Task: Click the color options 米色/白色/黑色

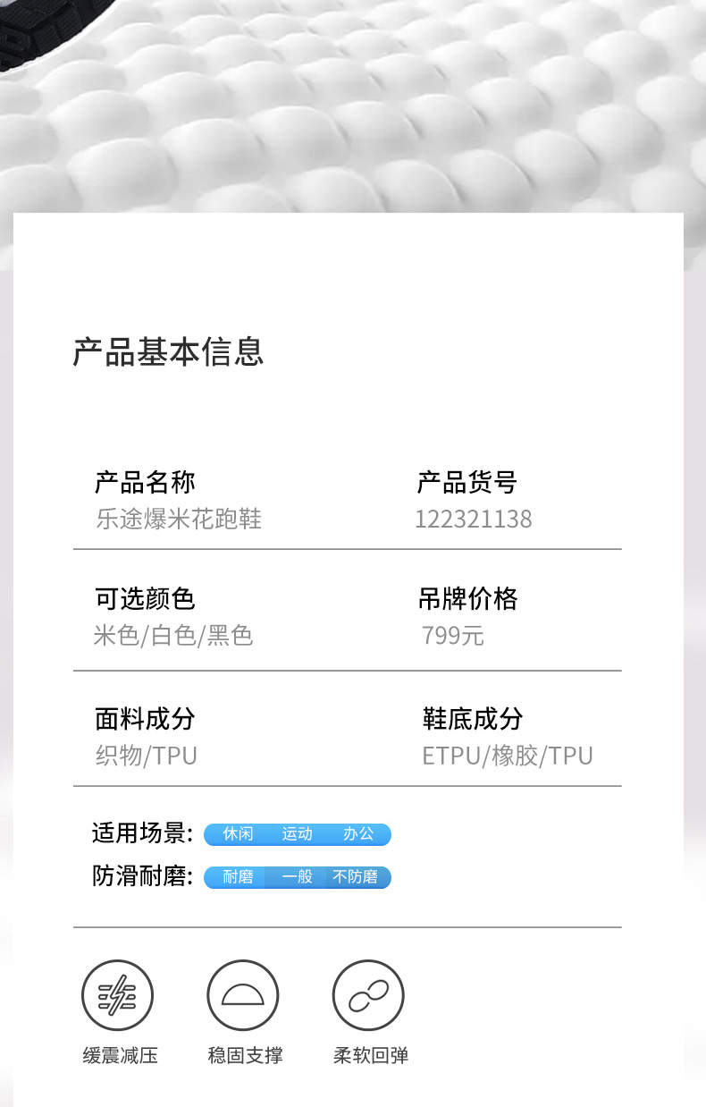Action: point(173,636)
